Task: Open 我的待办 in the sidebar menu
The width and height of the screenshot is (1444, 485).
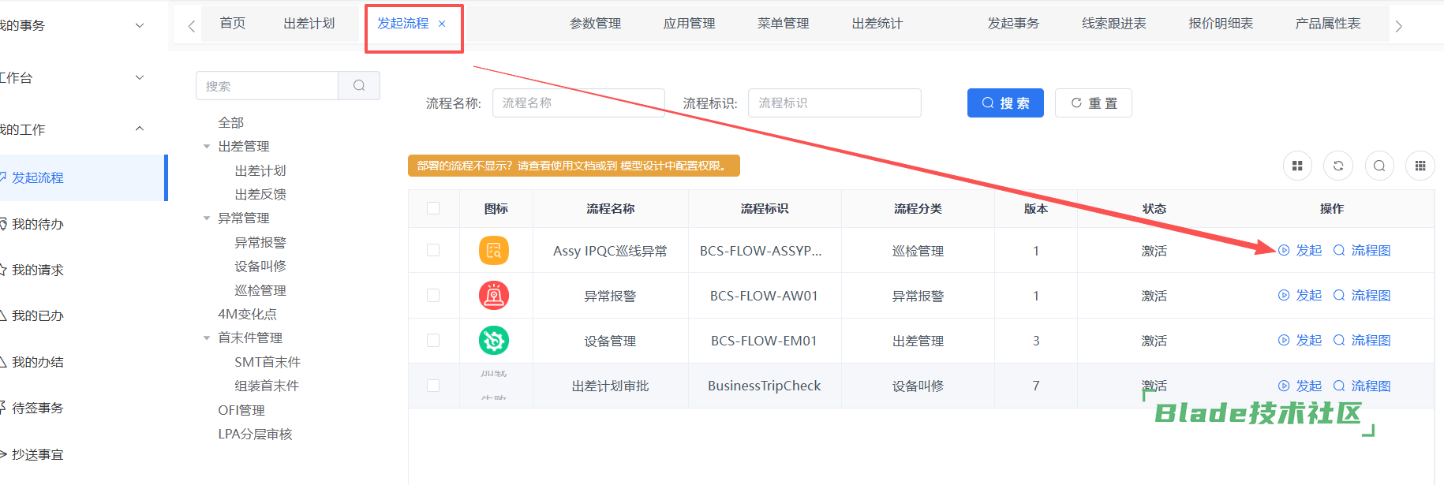Action: point(37,225)
